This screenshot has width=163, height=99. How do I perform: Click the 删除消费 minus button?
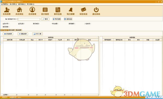23,34
